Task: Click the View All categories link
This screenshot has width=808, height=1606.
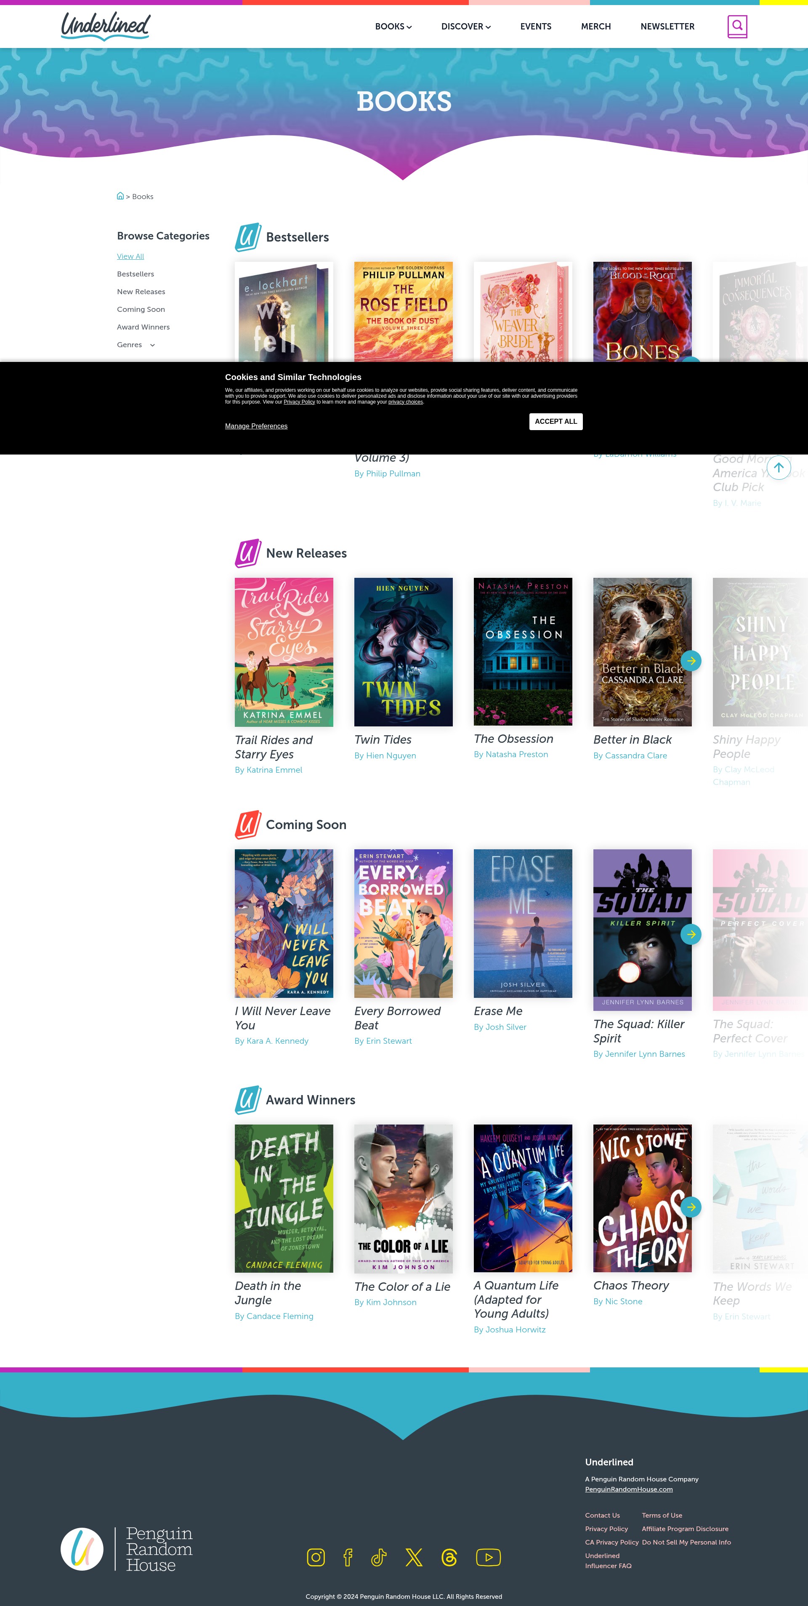Action: coord(130,256)
